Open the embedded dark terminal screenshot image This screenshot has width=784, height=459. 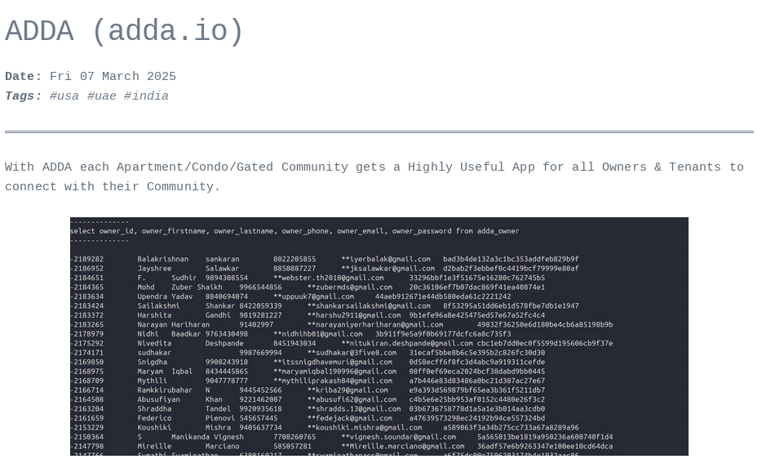[x=379, y=336]
